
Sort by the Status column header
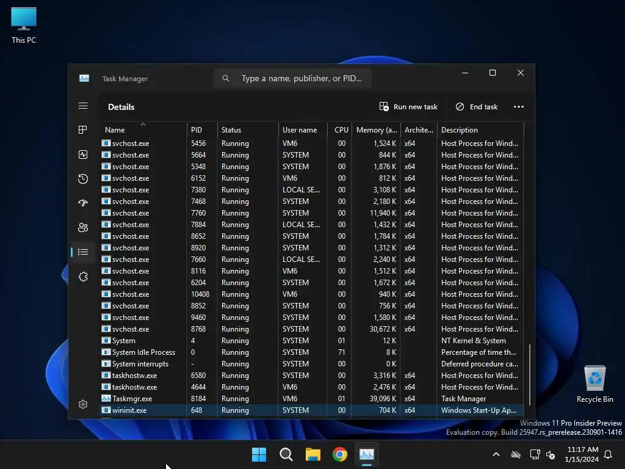tap(248, 129)
